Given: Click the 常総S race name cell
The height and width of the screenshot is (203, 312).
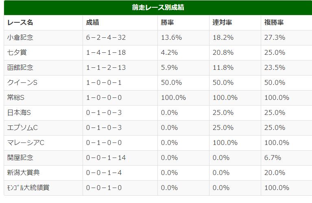Looking at the screenshot, I should 44,98.
